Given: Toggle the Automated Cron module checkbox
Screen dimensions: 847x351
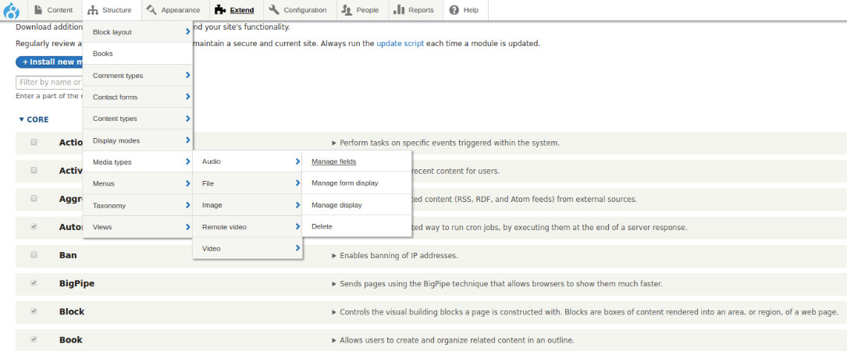Looking at the screenshot, I should tap(34, 227).
